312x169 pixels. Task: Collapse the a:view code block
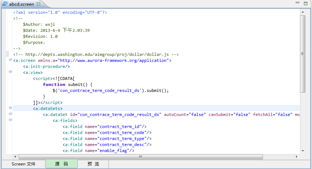tap(10, 72)
